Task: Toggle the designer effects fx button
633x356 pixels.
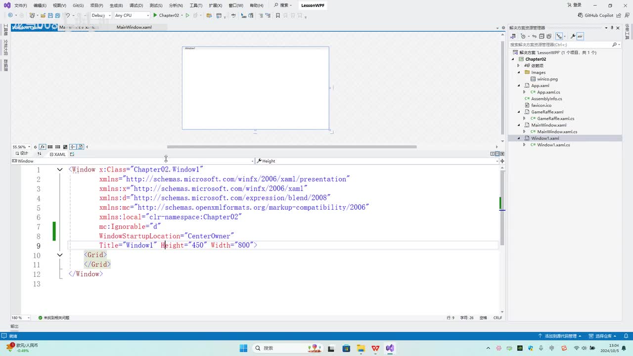Action: (43, 147)
